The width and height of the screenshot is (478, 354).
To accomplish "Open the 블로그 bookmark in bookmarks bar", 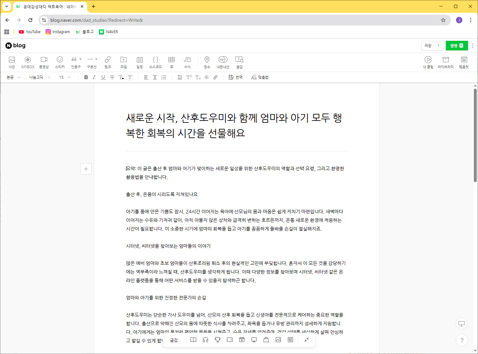I will tap(85, 32).
